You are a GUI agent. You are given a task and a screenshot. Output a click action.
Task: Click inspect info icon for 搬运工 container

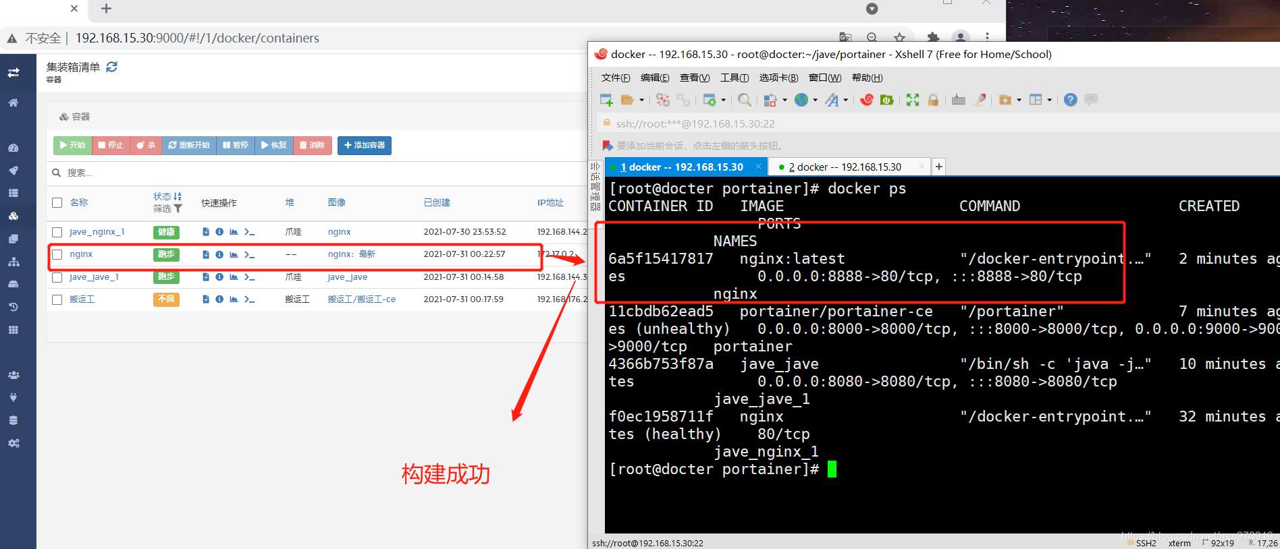(219, 299)
